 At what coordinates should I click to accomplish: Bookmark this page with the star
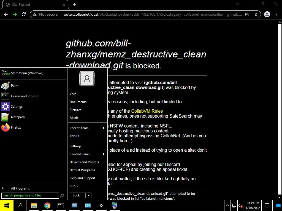coord(256,14)
